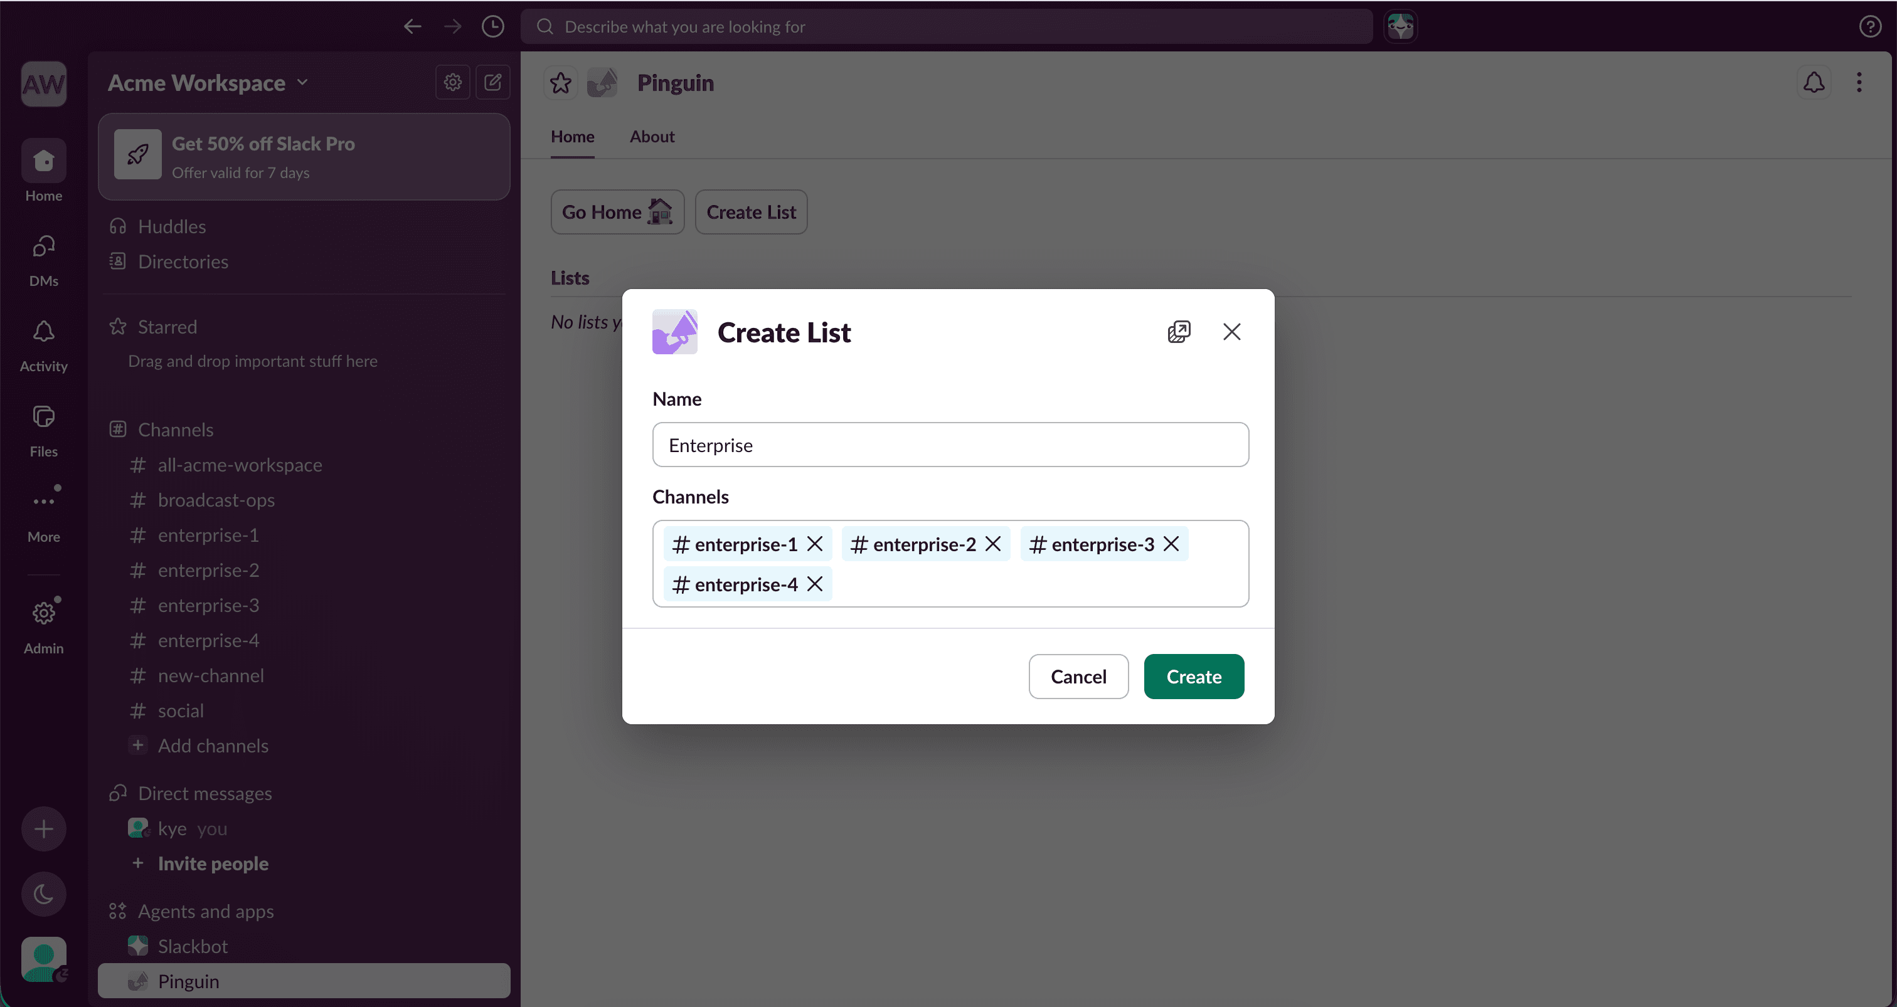The image size is (1897, 1007).
Task: Go forward with the right arrow icon
Action: click(452, 26)
